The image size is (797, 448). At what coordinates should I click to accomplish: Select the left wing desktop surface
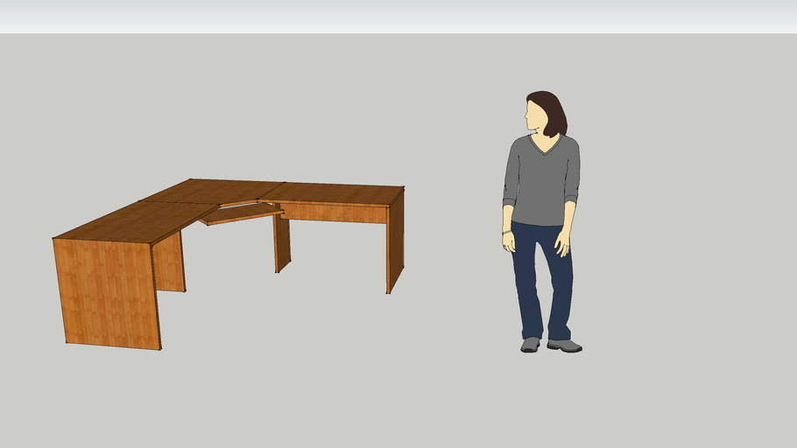click(x=131, y=221)
